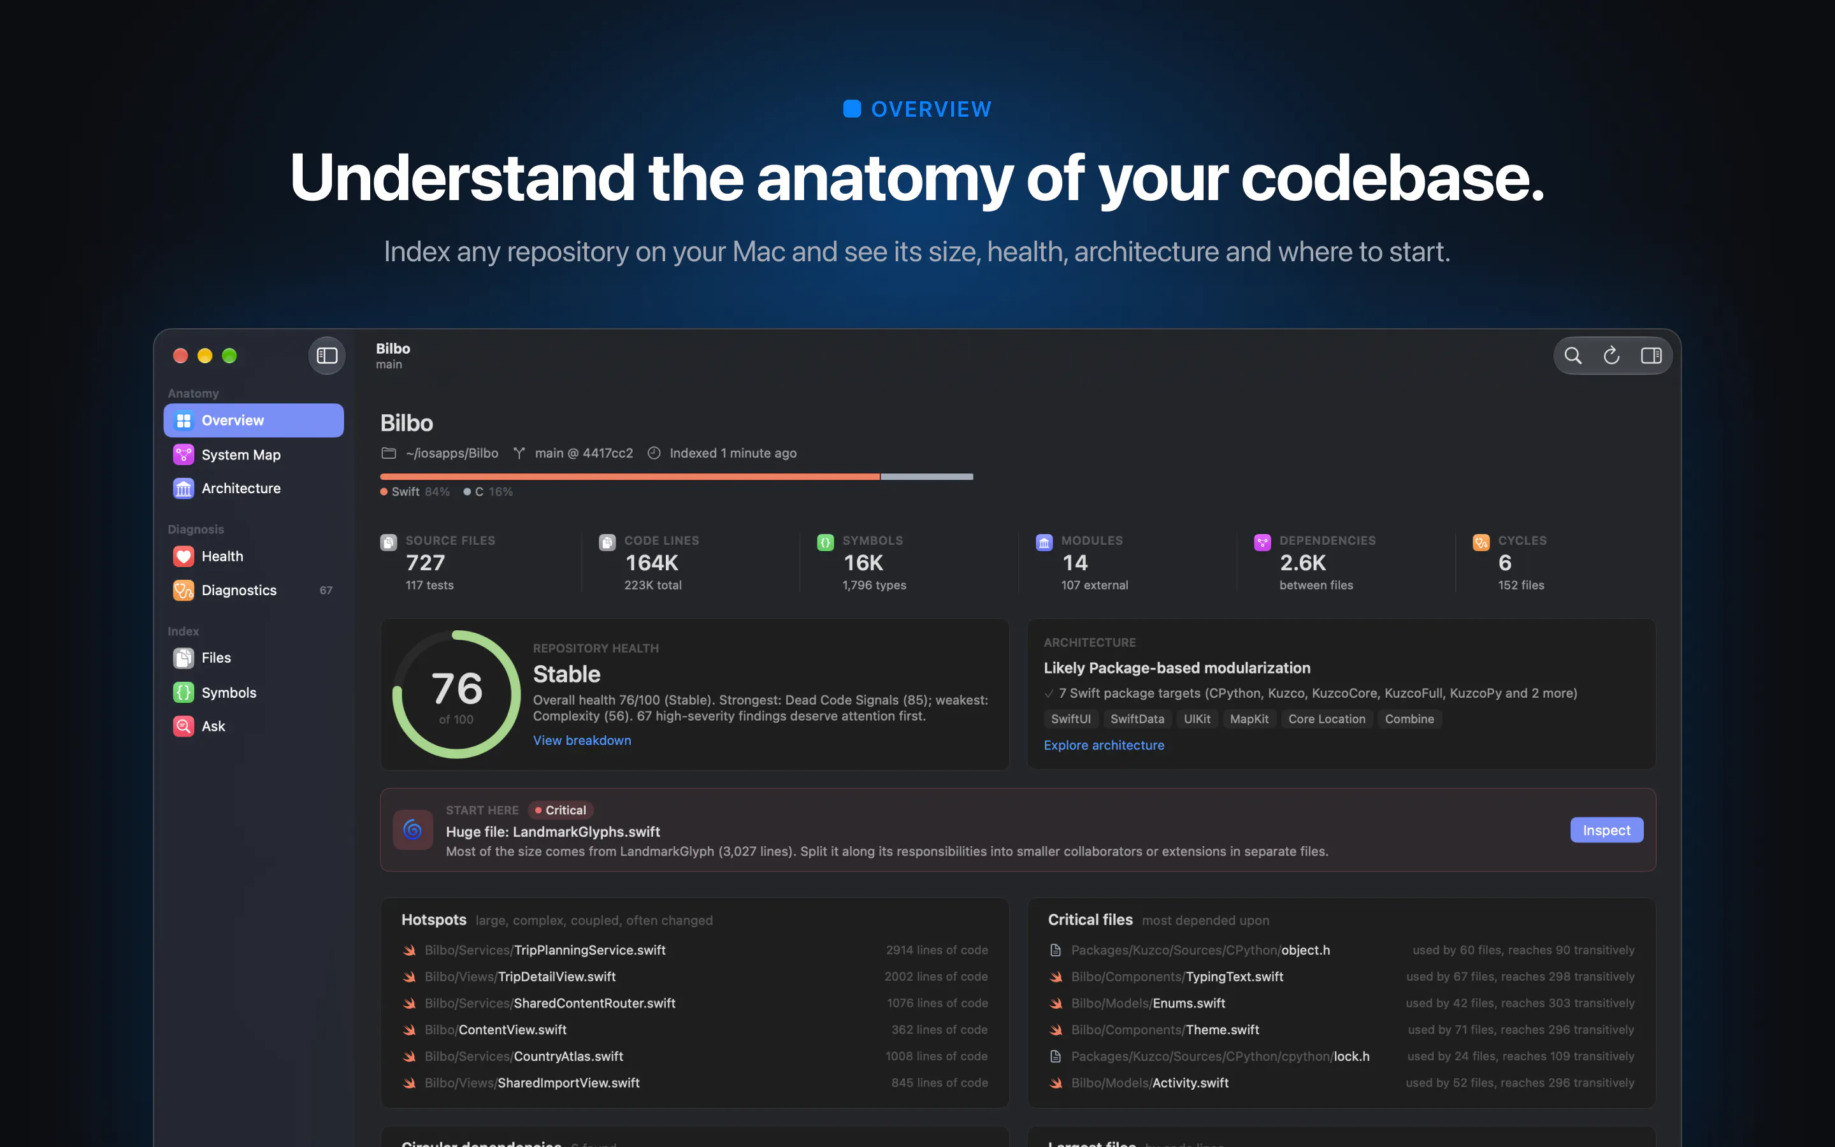Click the search magnifier icon
Image resolution: width=1835 pixels, height=1147 pixels.
point(1572,355)
